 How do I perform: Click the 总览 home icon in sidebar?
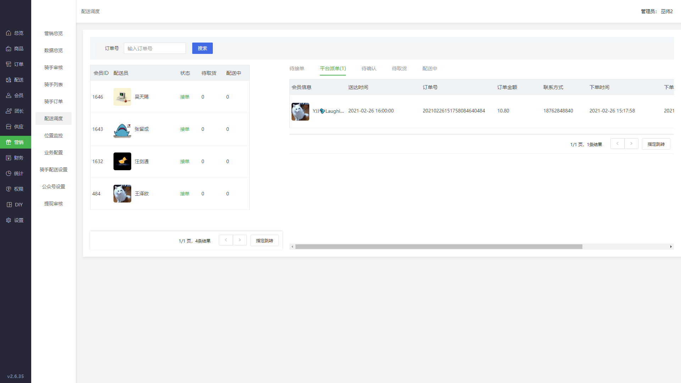[x=9, y=33]
